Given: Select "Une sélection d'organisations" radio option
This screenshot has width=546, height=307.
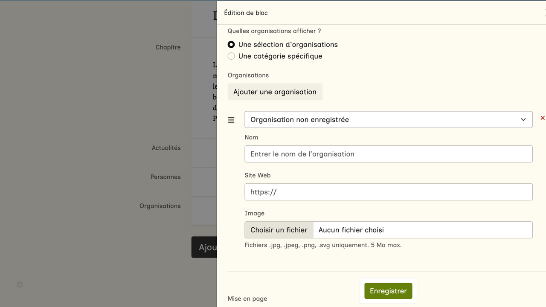Looking at the screenshot, I should pyautogui.click(x=231, y=44).
